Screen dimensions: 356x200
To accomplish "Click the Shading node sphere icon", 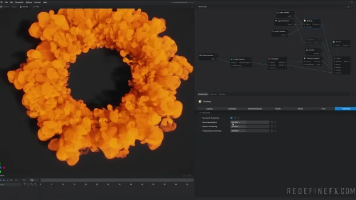I will point(305,21).
